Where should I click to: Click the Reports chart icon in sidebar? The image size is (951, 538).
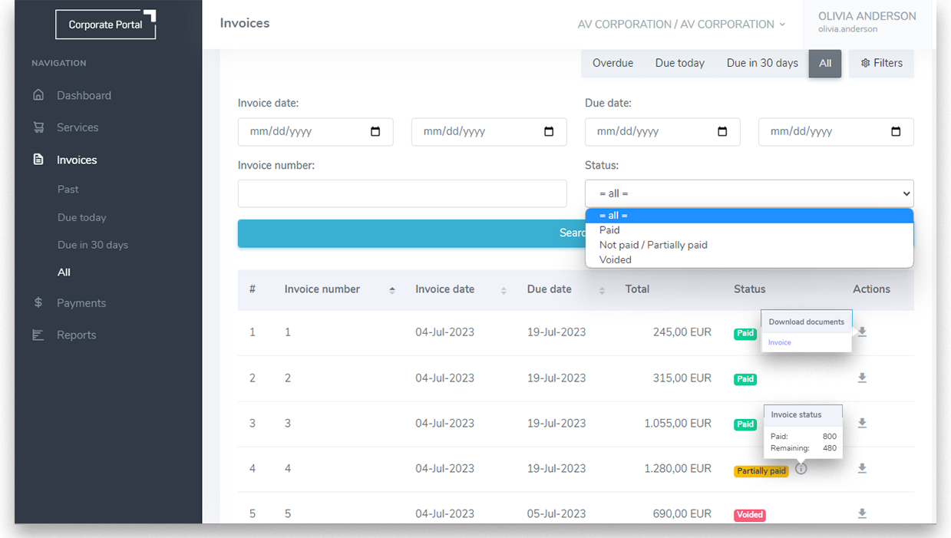click(x=38, y=335)
